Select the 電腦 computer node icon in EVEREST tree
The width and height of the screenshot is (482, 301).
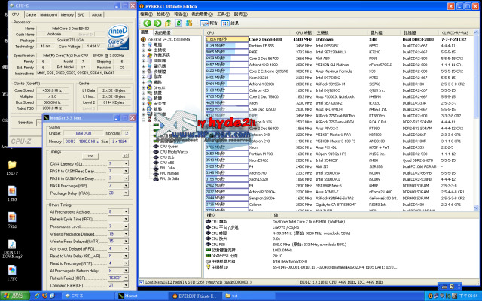pyautogui.click(x=149, y=45)
